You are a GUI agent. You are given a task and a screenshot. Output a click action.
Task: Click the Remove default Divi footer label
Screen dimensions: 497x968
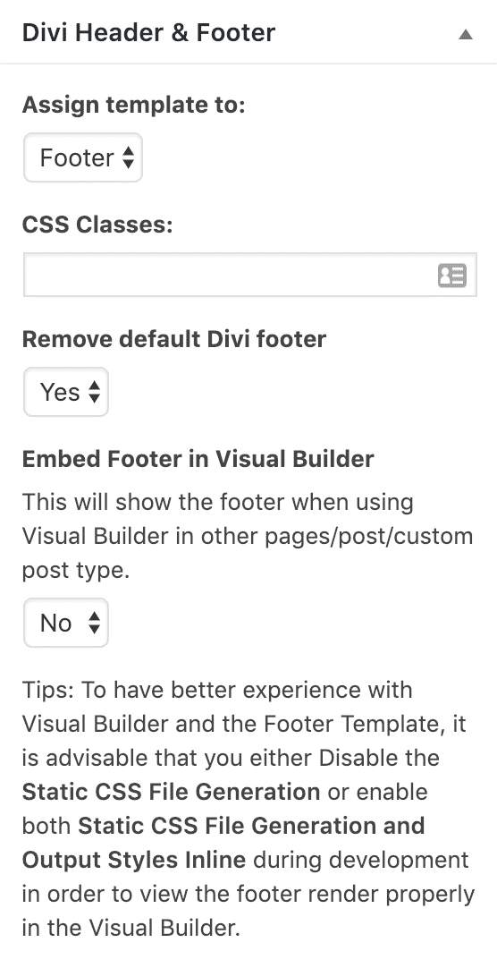174,338
